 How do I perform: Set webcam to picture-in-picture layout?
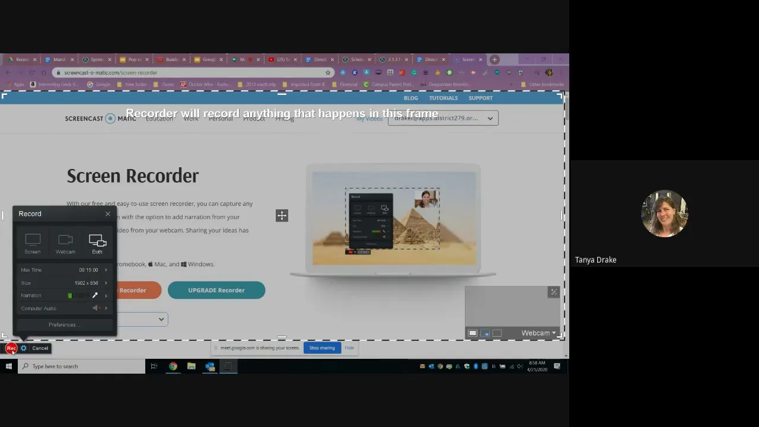(x=485, y=333)
